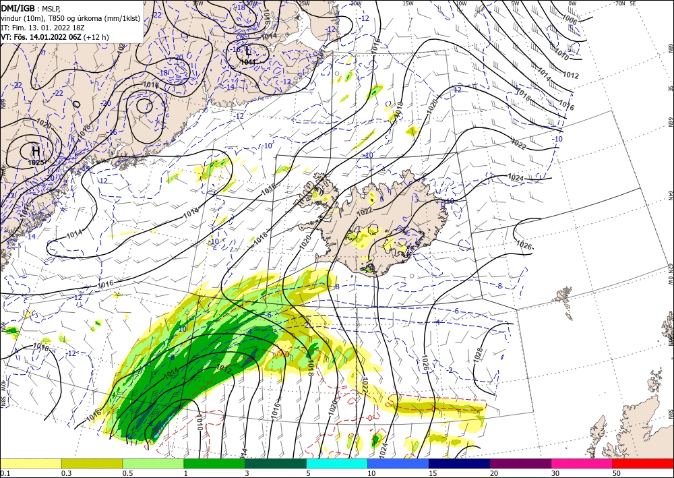Choose the purple 20–30 legend swatch
The height and width of the screenshot is (478, 674).
coord(520,463)
